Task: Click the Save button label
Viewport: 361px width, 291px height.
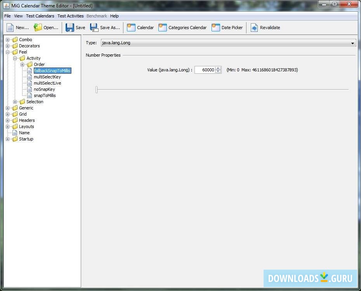Action: click(x=80, y=28)
